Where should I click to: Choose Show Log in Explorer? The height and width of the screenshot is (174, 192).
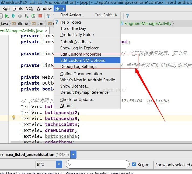87,48
